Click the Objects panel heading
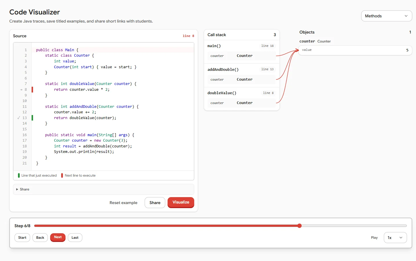The image size is (416, 261). pos(307,32)
